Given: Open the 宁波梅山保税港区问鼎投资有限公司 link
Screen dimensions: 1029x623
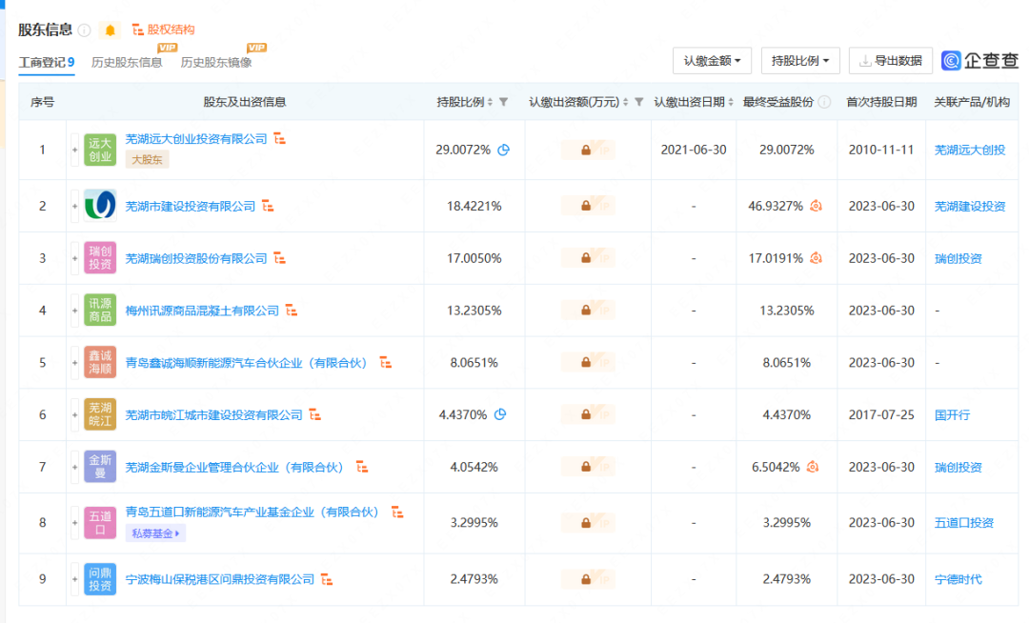Looking at the screenshot, I should click(x=220, y=580).
